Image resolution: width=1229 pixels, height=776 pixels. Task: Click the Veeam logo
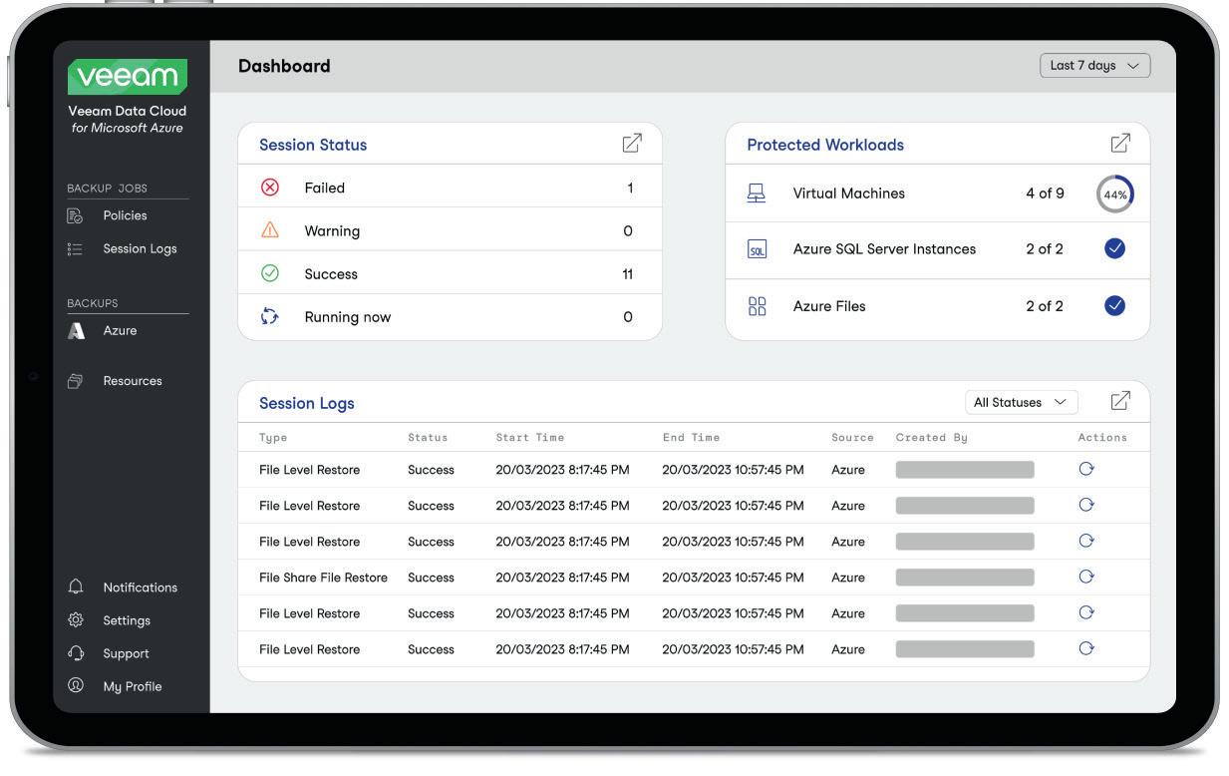[x=127, y=76]
